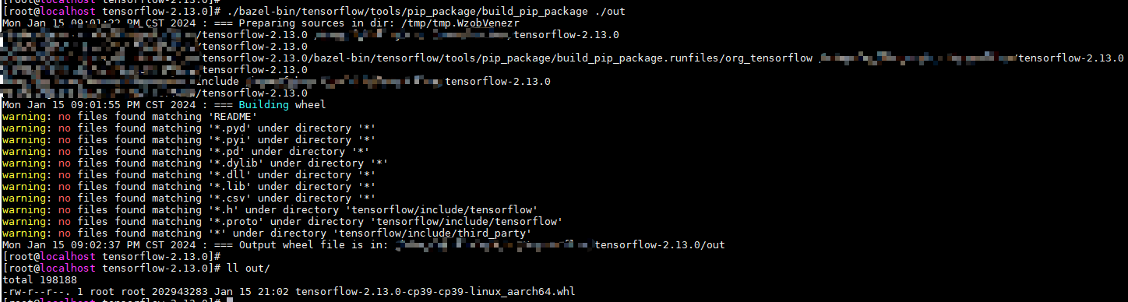Screen dimensions: 1128x302
Task: Click the 'll out/' command
Action: coord(249,269)
